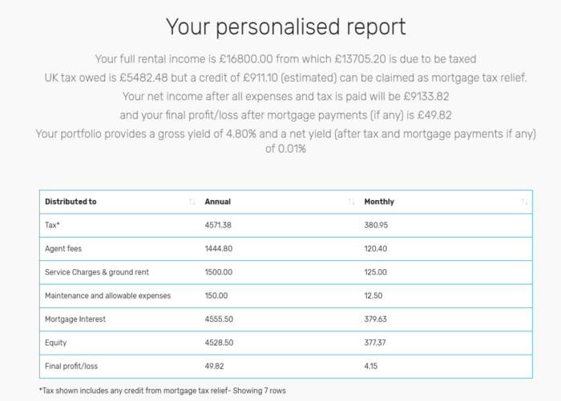Select Maintenance and allowable expenses row
Image resolution: width=561 pixels, height=401 pixels.
tap(286, 296)
